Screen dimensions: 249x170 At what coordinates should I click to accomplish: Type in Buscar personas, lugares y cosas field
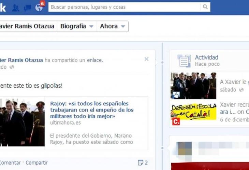(x=124, y=7)
